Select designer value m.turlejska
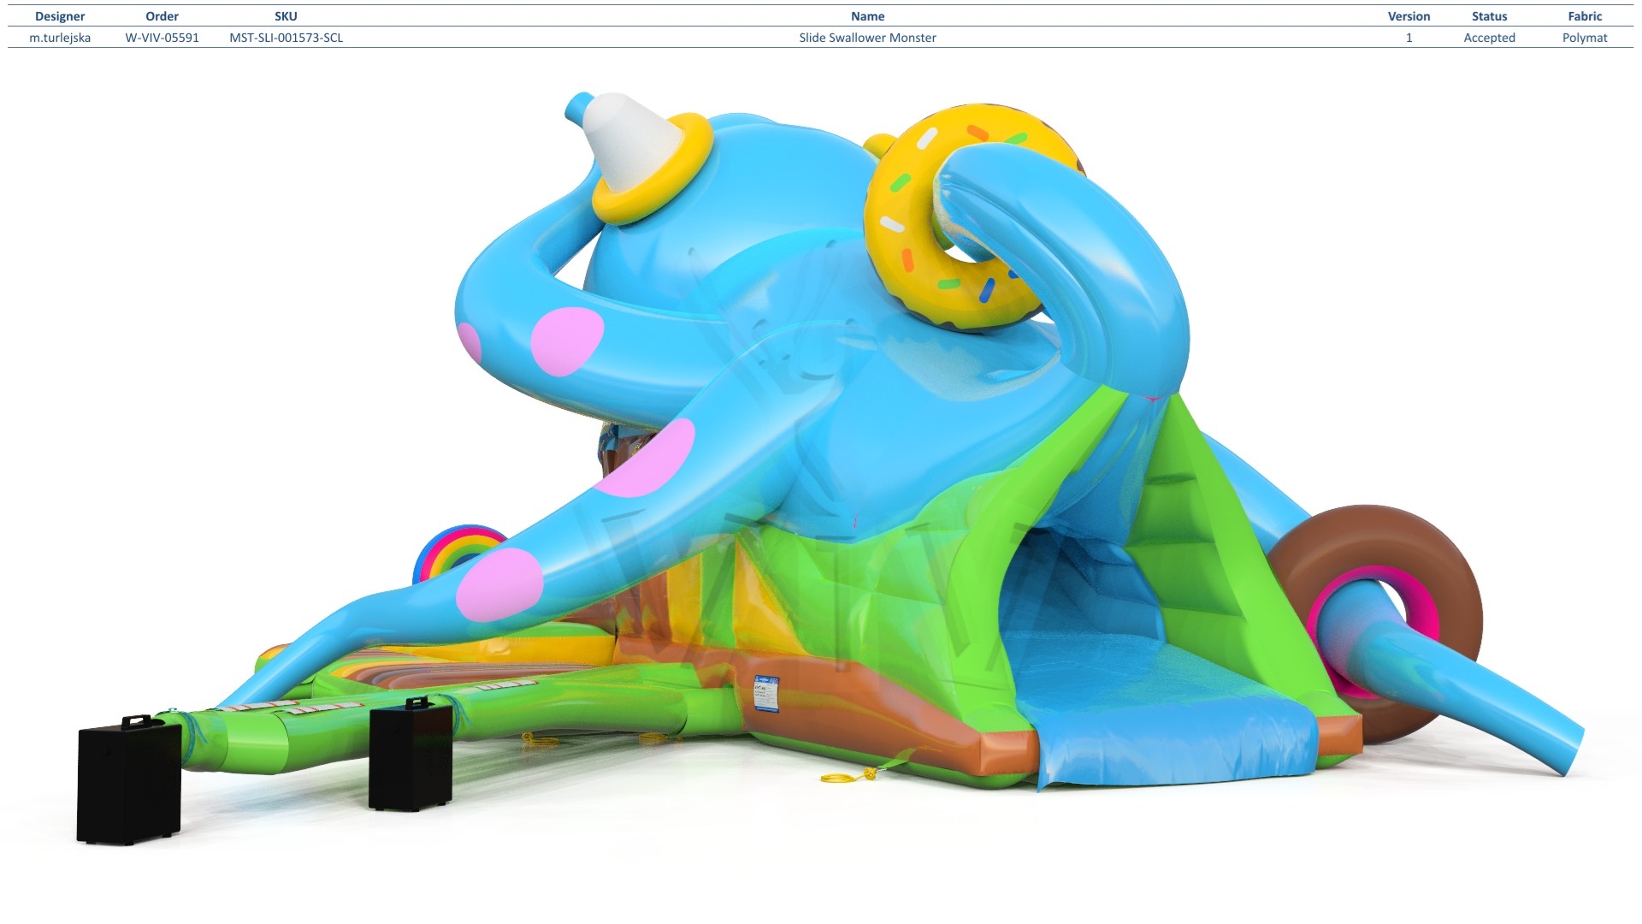The height and width of the screenshot is (924, 1642). [x=60, y=38]
